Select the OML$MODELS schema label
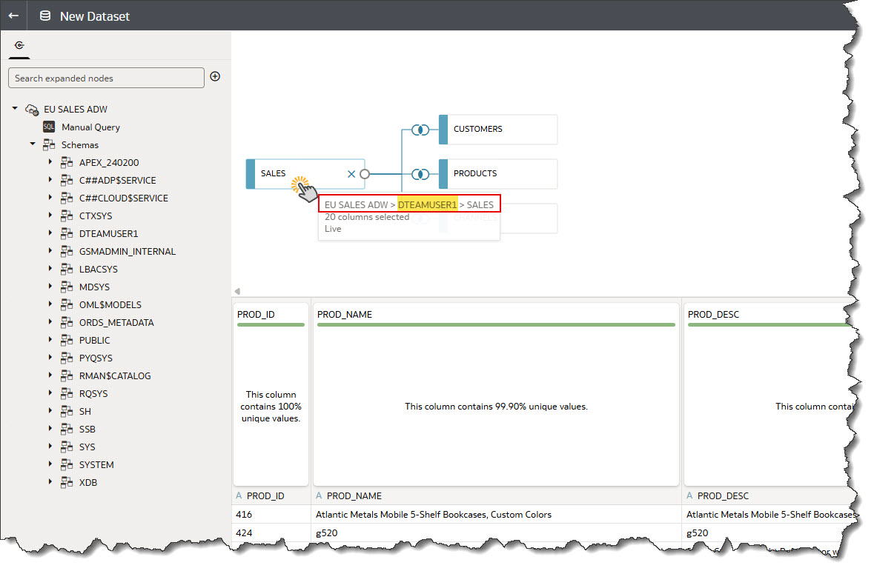877x571 pixels. pos(110,304)
